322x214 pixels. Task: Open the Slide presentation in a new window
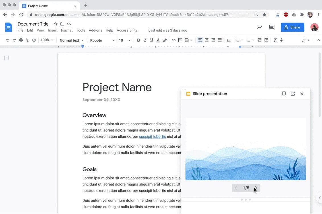click(x=293, y=93)
